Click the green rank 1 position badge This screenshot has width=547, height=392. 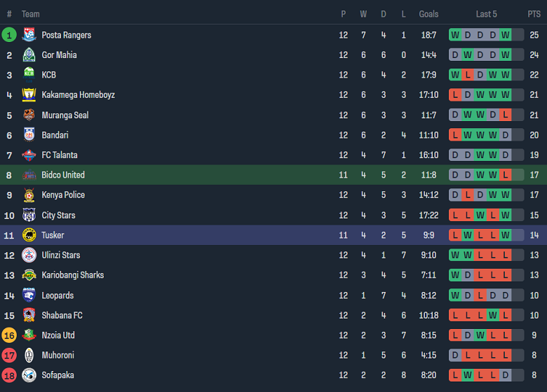9,35
